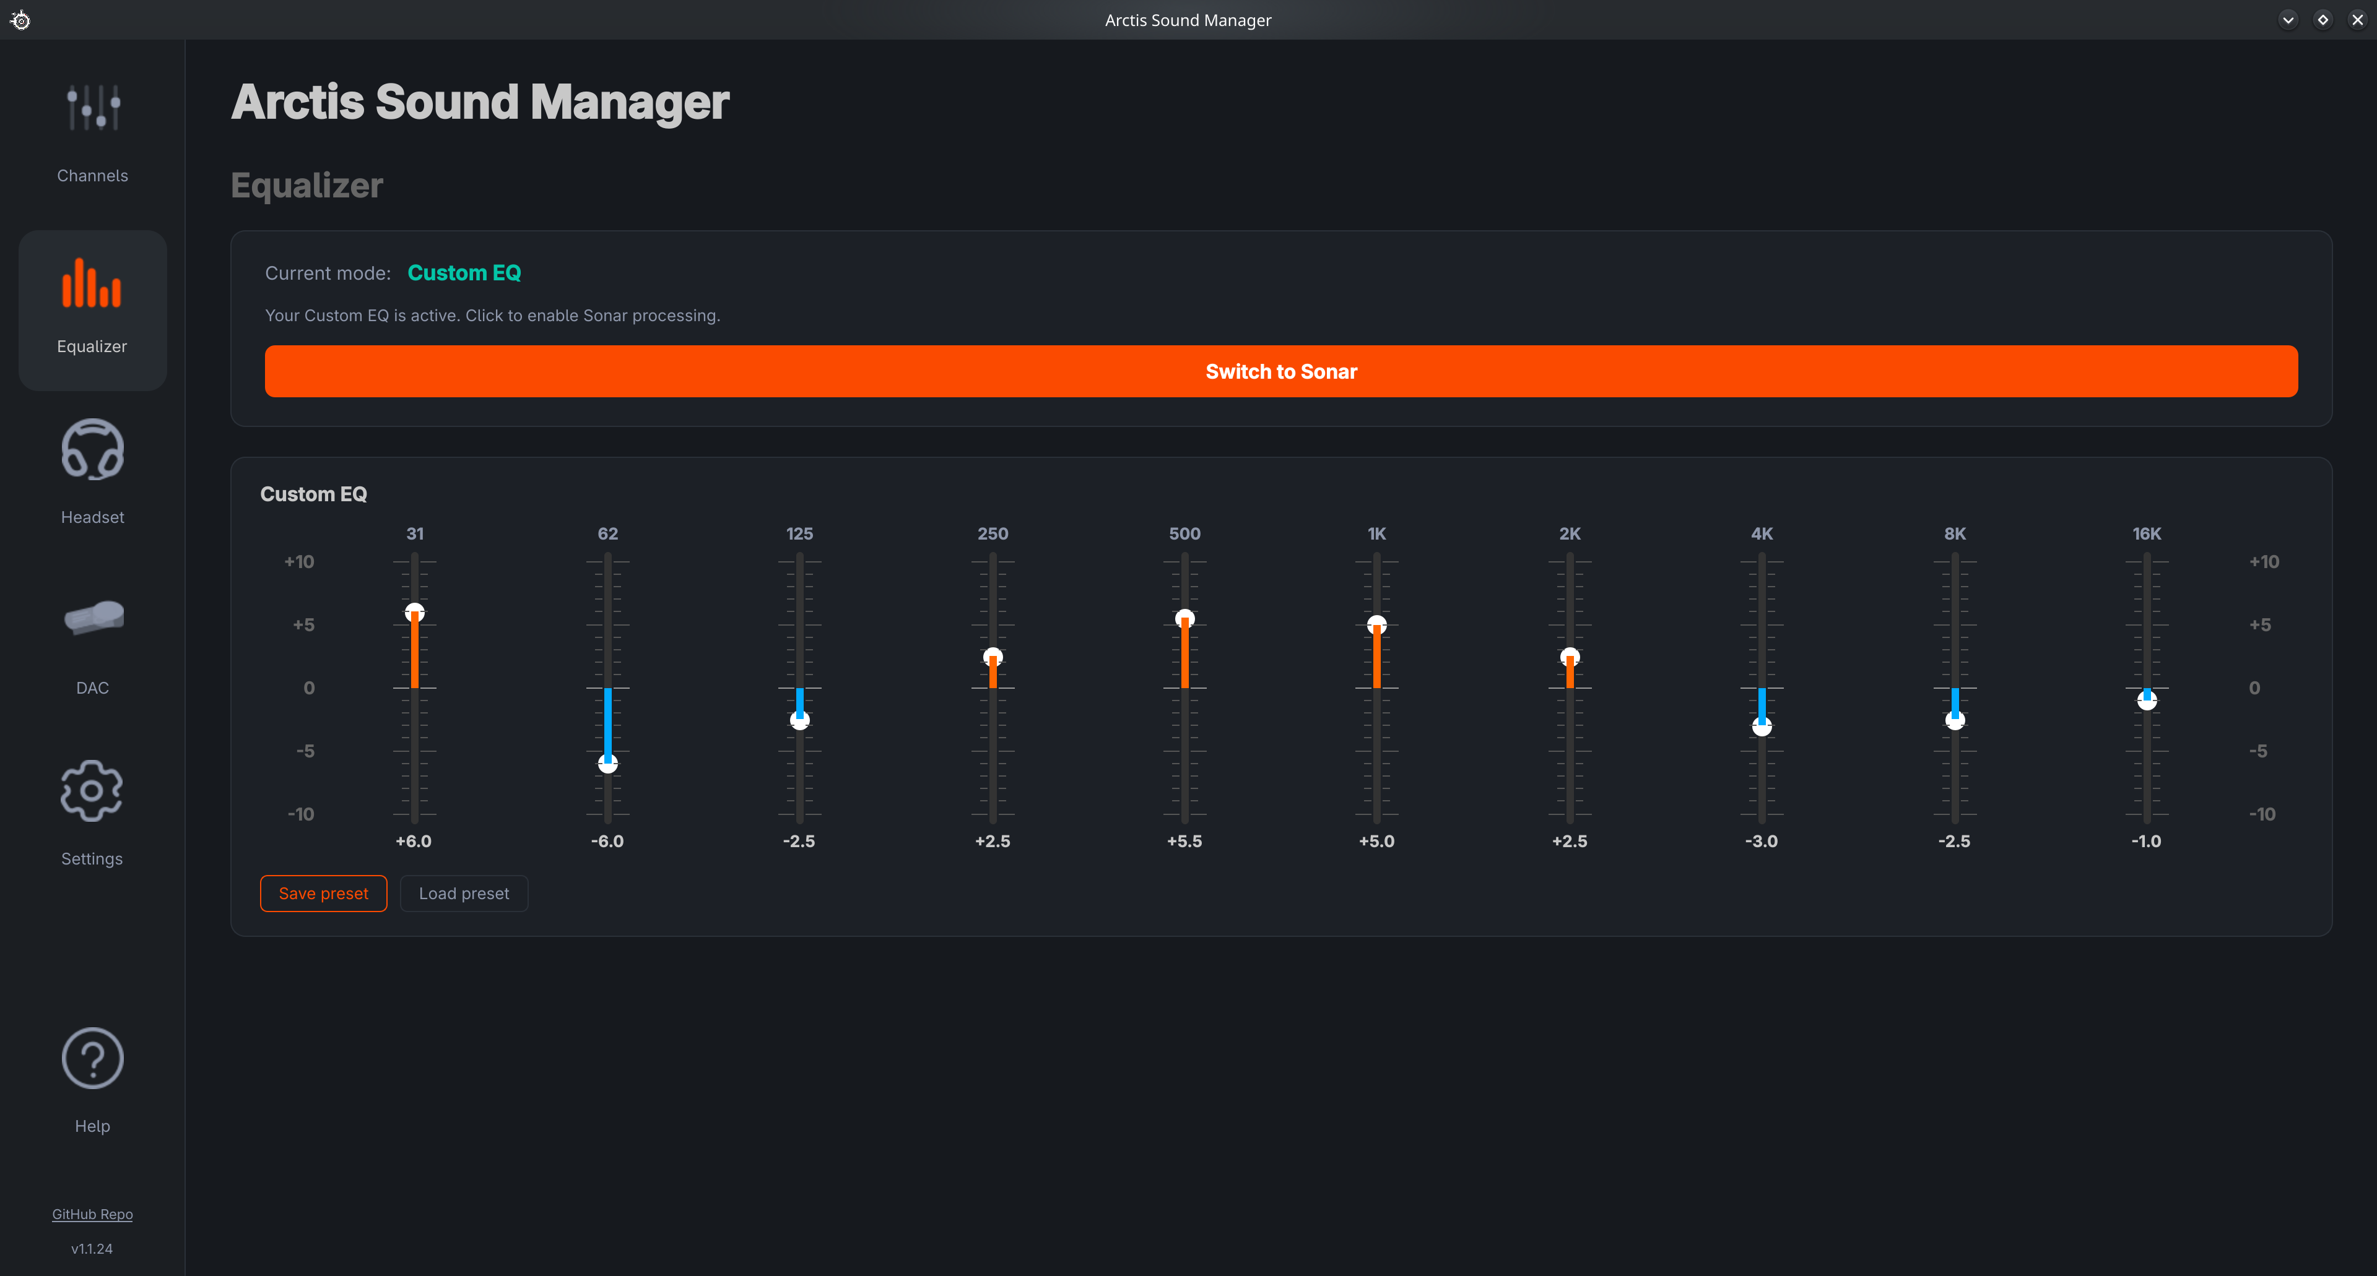Click the -1.0 value under 16K band

click(2146, 841)
